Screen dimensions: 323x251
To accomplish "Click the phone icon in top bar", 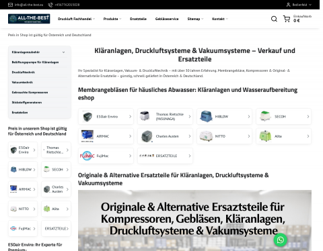I will tap(50, 5).
